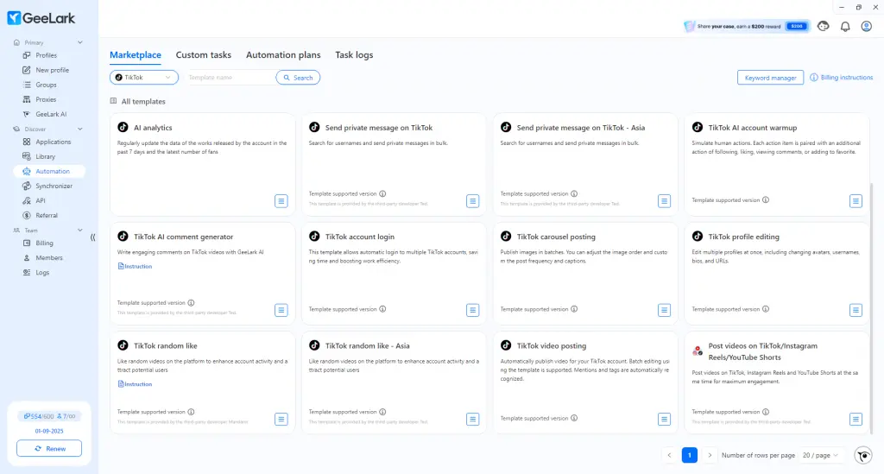884x474 pixels.
Task: Click info icon on TikTok account login supported version
Action: tap(382, 309)
